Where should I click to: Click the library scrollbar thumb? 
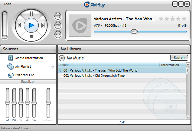tap(188, 70)
